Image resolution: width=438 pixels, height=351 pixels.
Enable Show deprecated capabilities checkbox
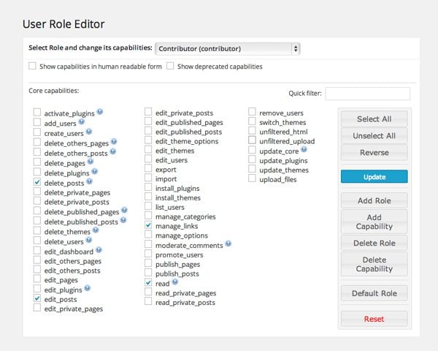coord(170,66)
